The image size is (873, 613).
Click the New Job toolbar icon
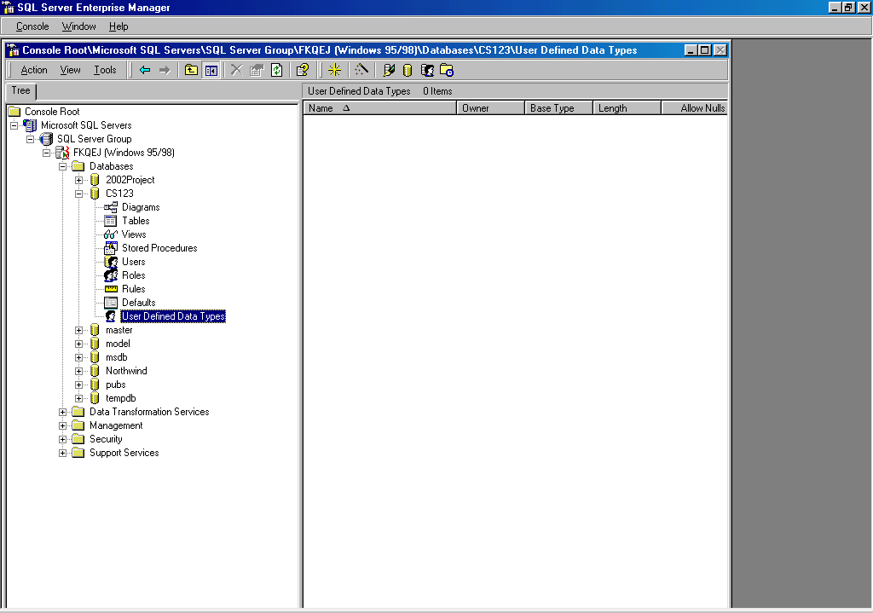(x=447, y=70)
